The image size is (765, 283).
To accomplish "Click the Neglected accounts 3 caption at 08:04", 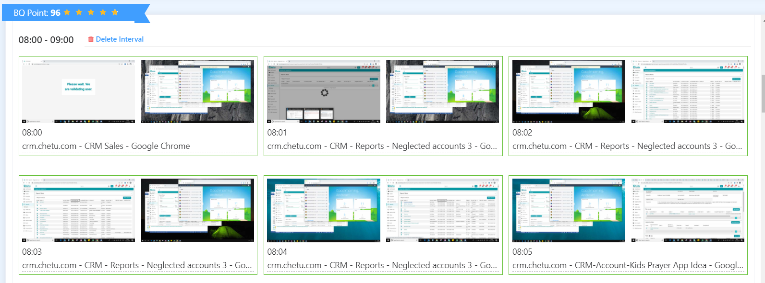I will 382,265.
